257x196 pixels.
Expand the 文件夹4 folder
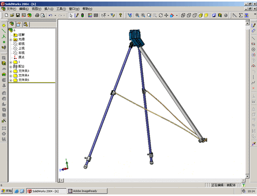point(11,76)
